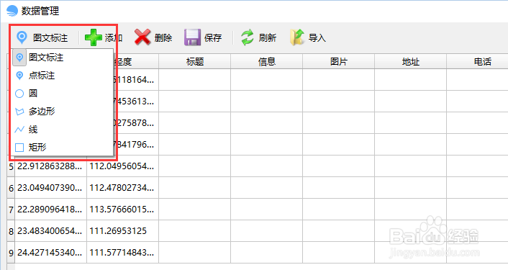Choose 矩形 rectangle option in the list
This screenshot has height=270, width=508.
(x=63, y=148)
